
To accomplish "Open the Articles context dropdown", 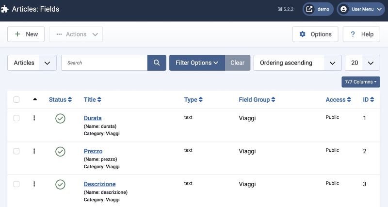I will (x=32, y=63).
